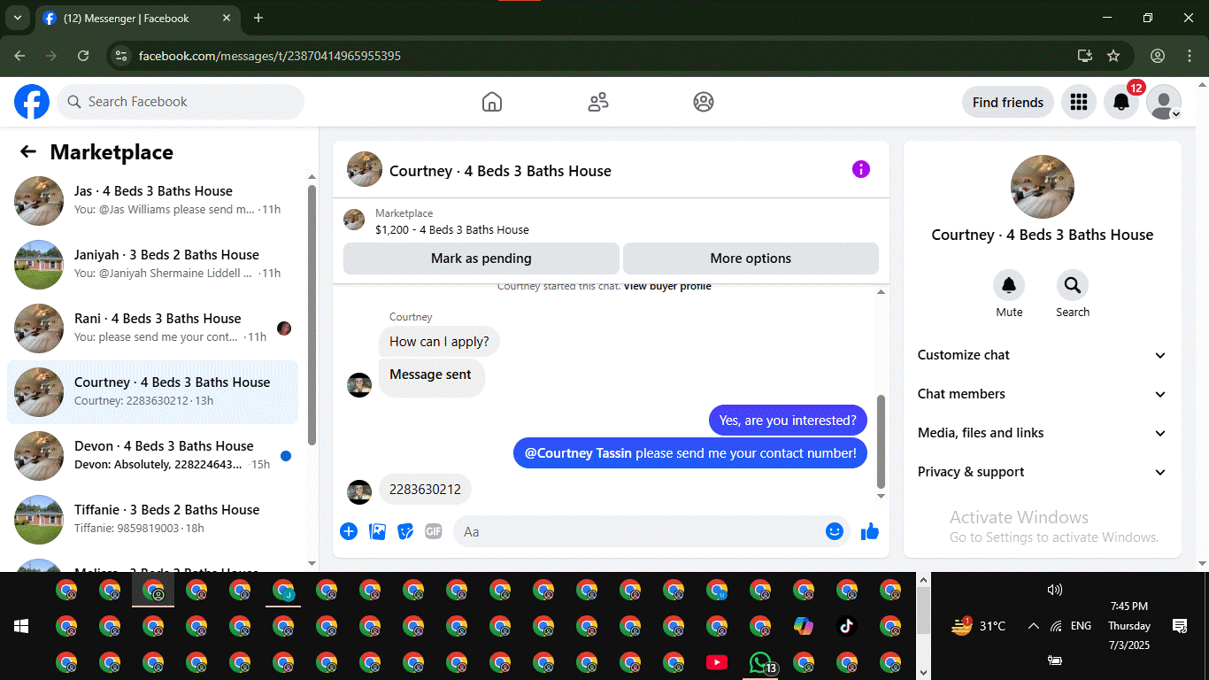Open the Jas 4 Beds 3 Baths conversation
This screenshot has width=1209, height=680.
click(152, 200)
